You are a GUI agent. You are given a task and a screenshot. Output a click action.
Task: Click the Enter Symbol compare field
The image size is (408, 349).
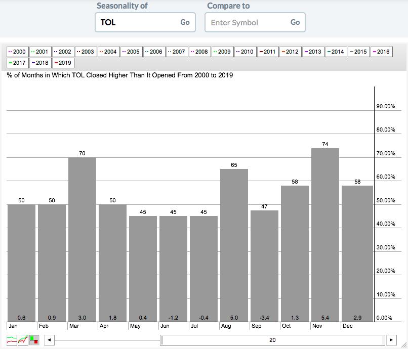(255, 22)
